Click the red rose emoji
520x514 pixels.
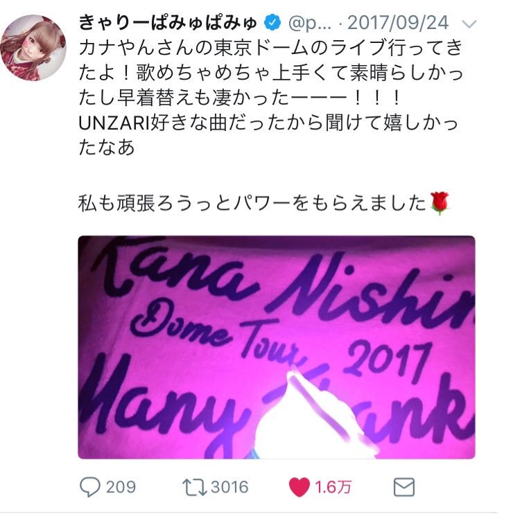tap(440, 203)
